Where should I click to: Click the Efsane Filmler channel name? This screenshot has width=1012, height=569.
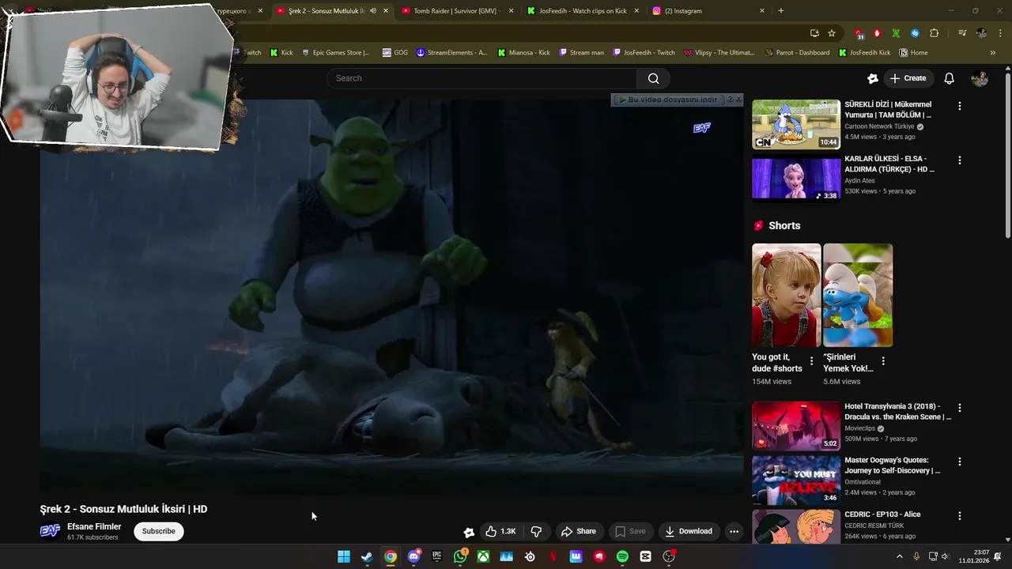[94, 526]
